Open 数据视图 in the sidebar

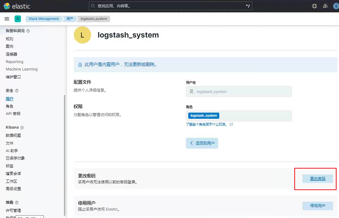pyautogui.click(x=13, y=135)
